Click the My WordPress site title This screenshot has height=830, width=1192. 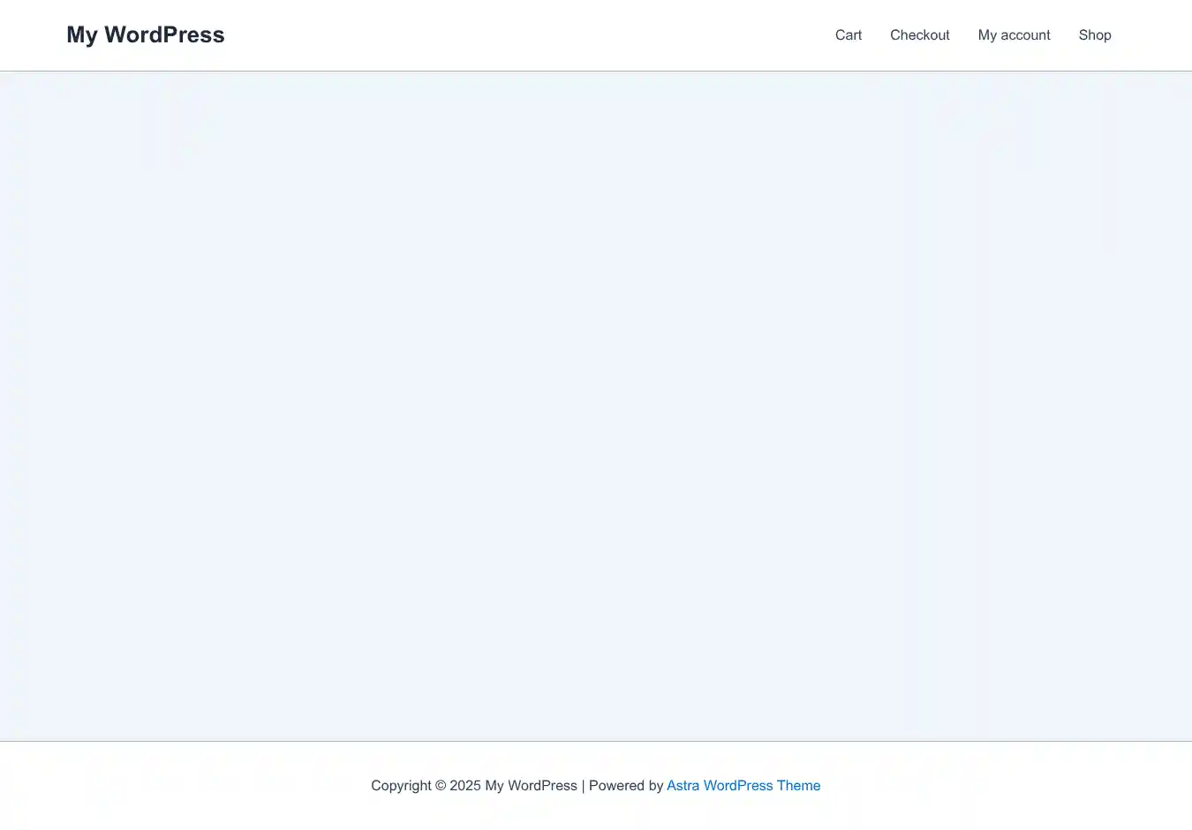146,35
